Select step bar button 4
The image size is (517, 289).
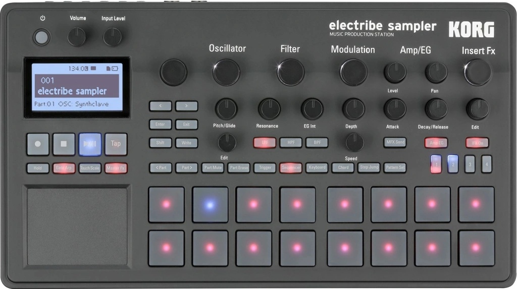coord(486,164)
